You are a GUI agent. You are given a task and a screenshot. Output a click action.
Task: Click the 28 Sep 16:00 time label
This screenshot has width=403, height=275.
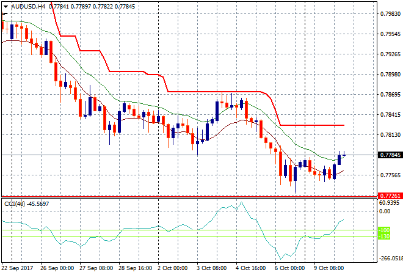(135, 268)
